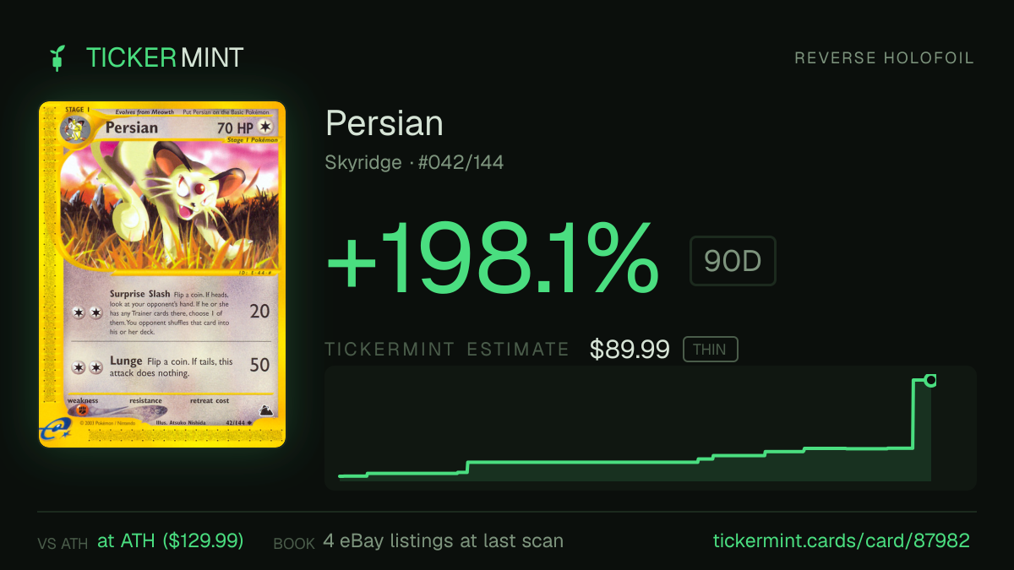Select the 90D time range badge
The height and width of the screenshot is (570, 1014).
pyautogui.click(x=733, y=261)
